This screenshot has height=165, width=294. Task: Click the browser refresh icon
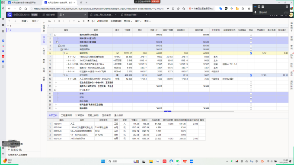click(20, 9)
